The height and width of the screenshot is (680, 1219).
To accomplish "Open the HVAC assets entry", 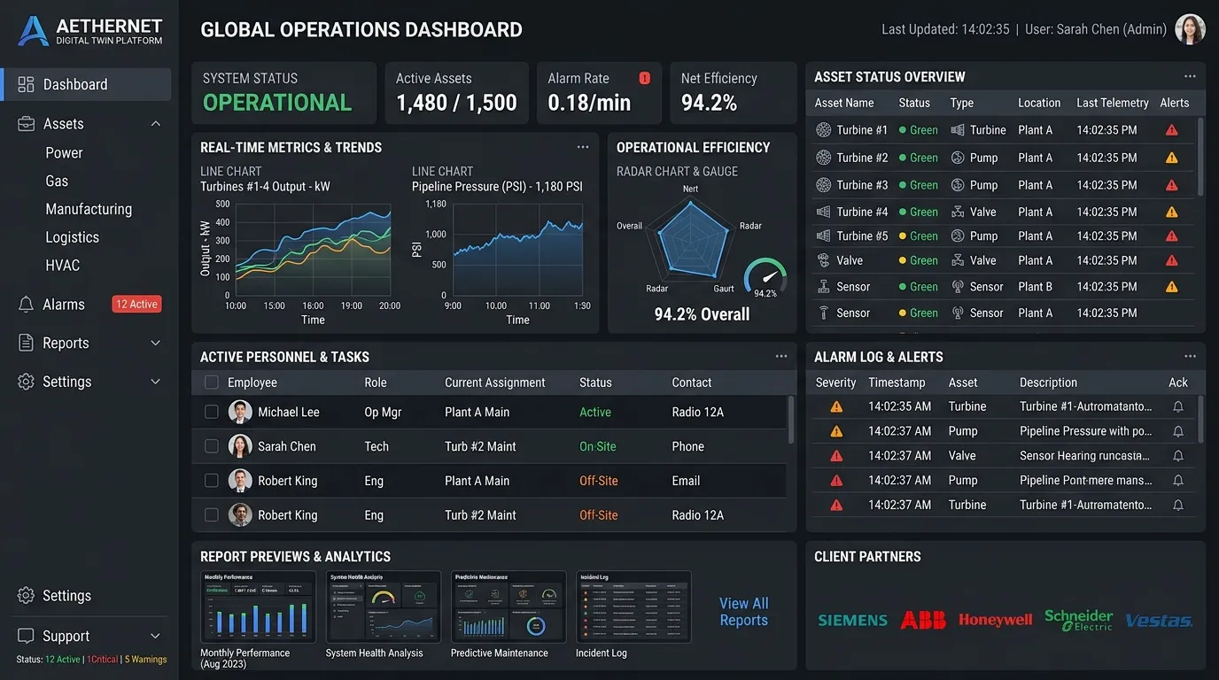I will pyautogui.click(x=63, y=266).
